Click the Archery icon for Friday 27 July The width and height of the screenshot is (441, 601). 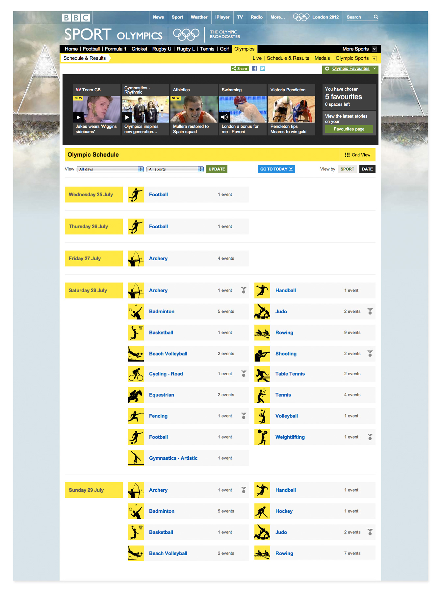pyautogui.click(x=136, y=258)
